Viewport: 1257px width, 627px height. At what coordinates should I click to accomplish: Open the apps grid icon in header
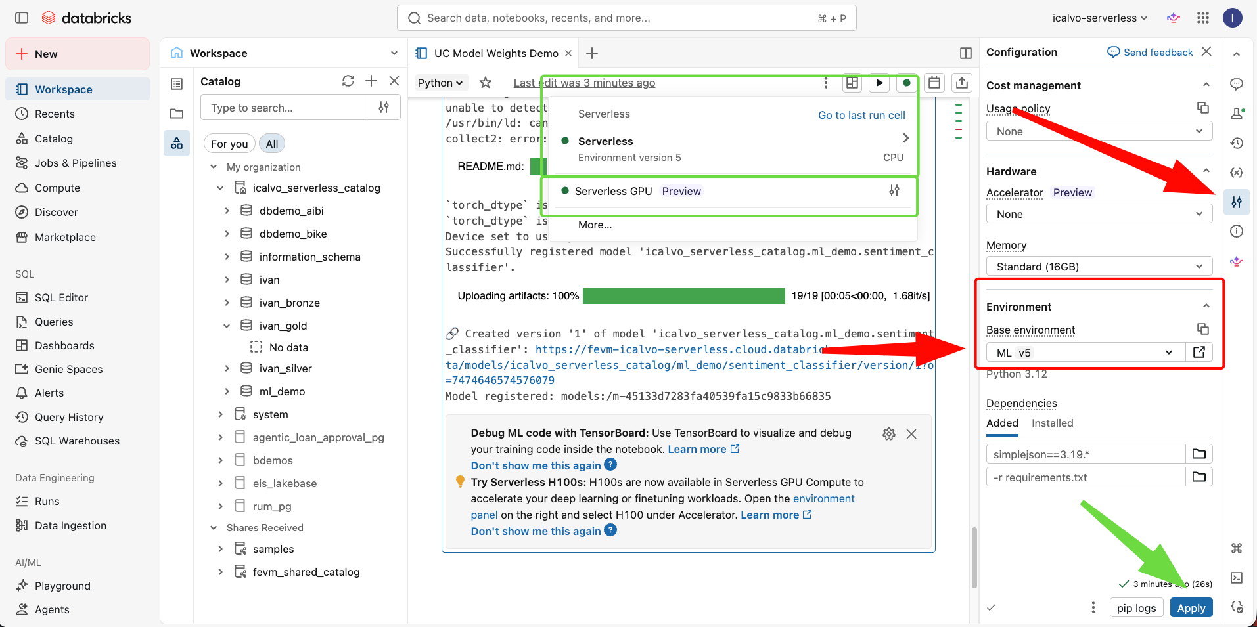(x=1203, y=18)
